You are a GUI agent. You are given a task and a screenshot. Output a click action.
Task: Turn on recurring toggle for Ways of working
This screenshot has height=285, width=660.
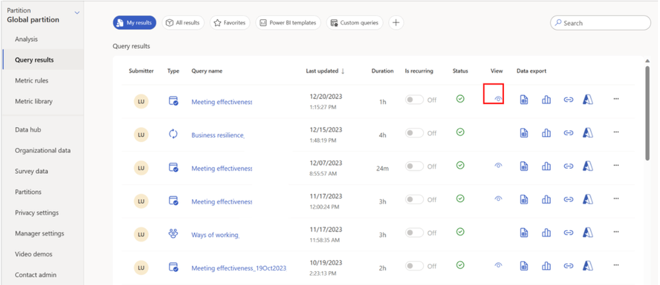pos(415,232)
